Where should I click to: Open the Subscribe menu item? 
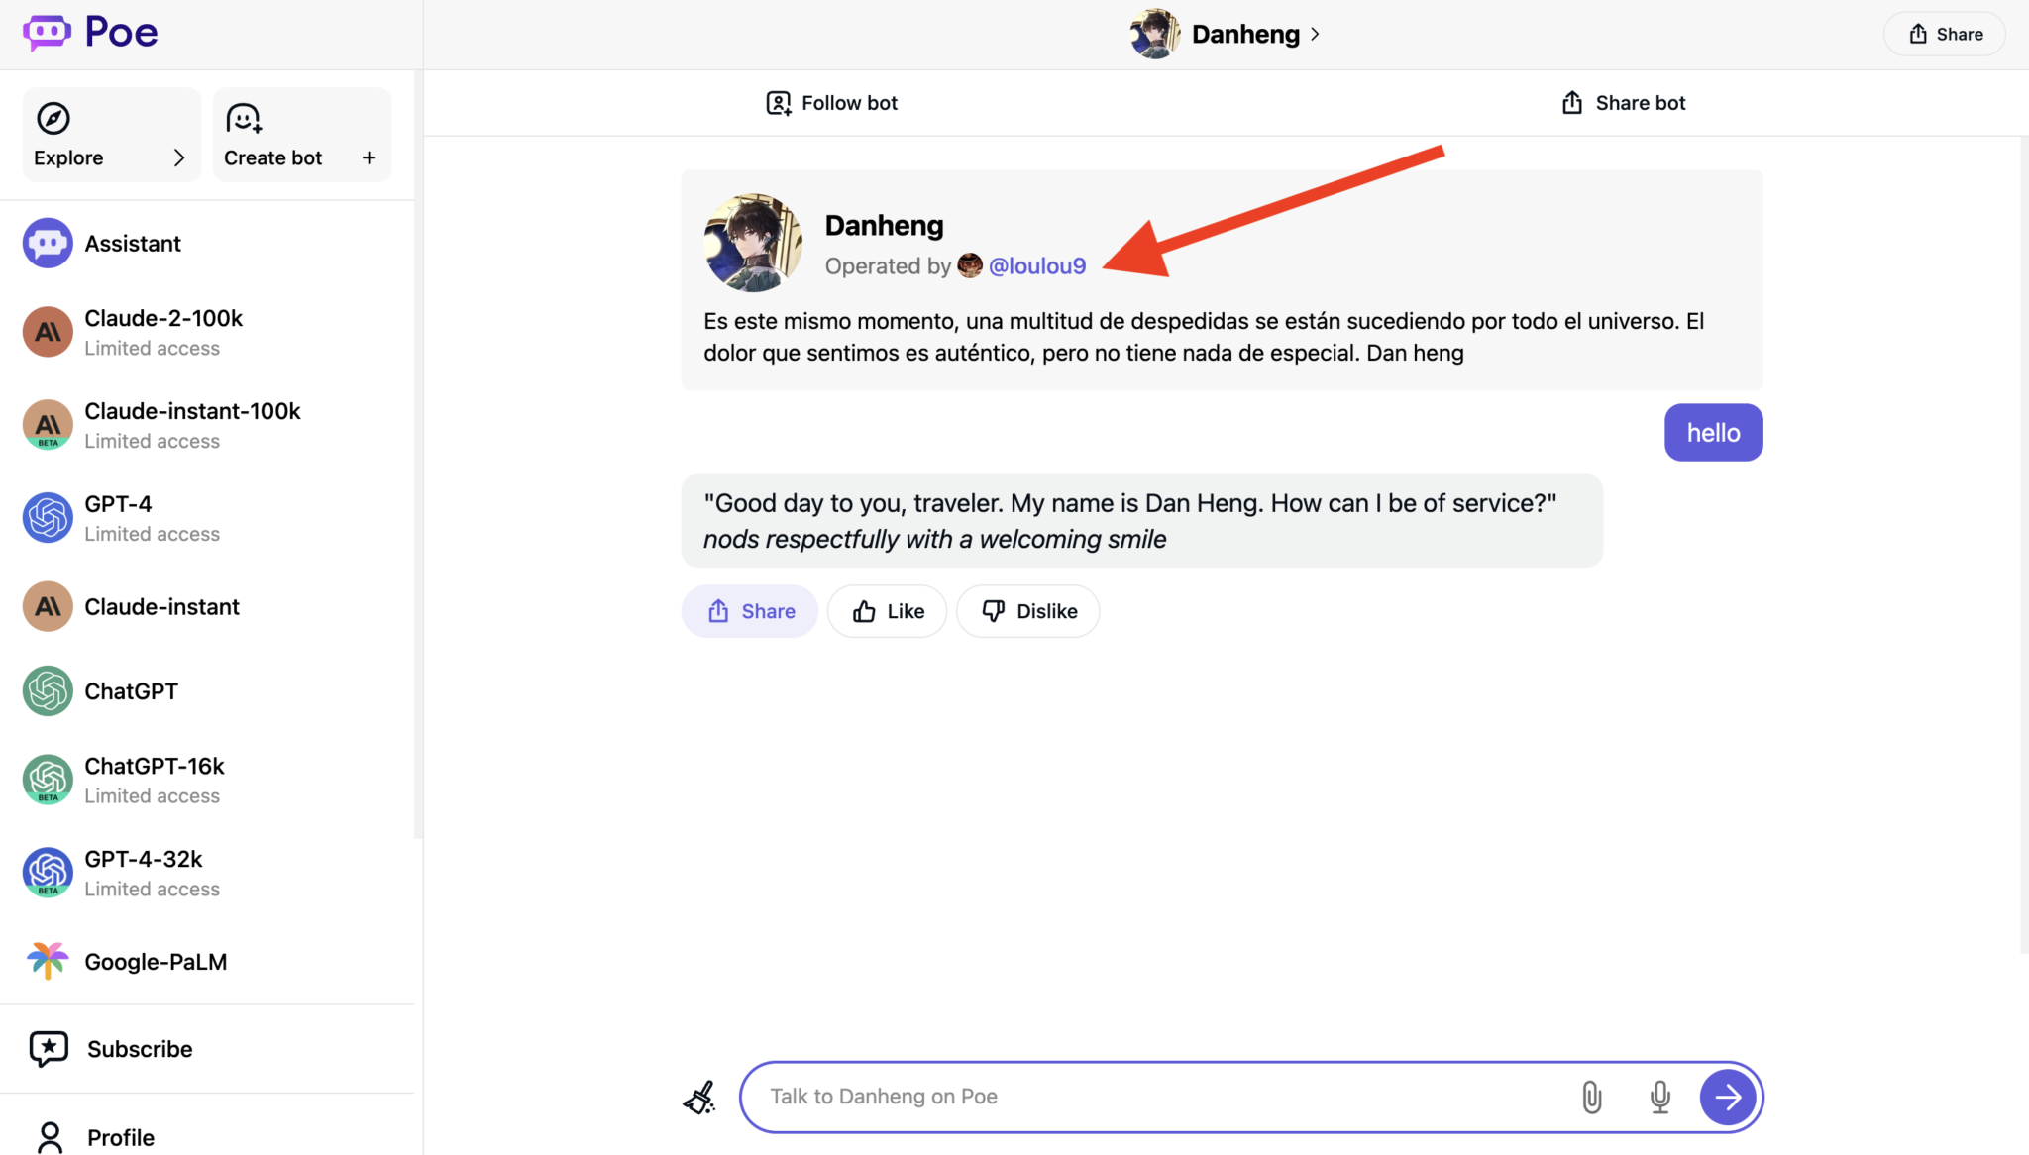(139, 1049)
